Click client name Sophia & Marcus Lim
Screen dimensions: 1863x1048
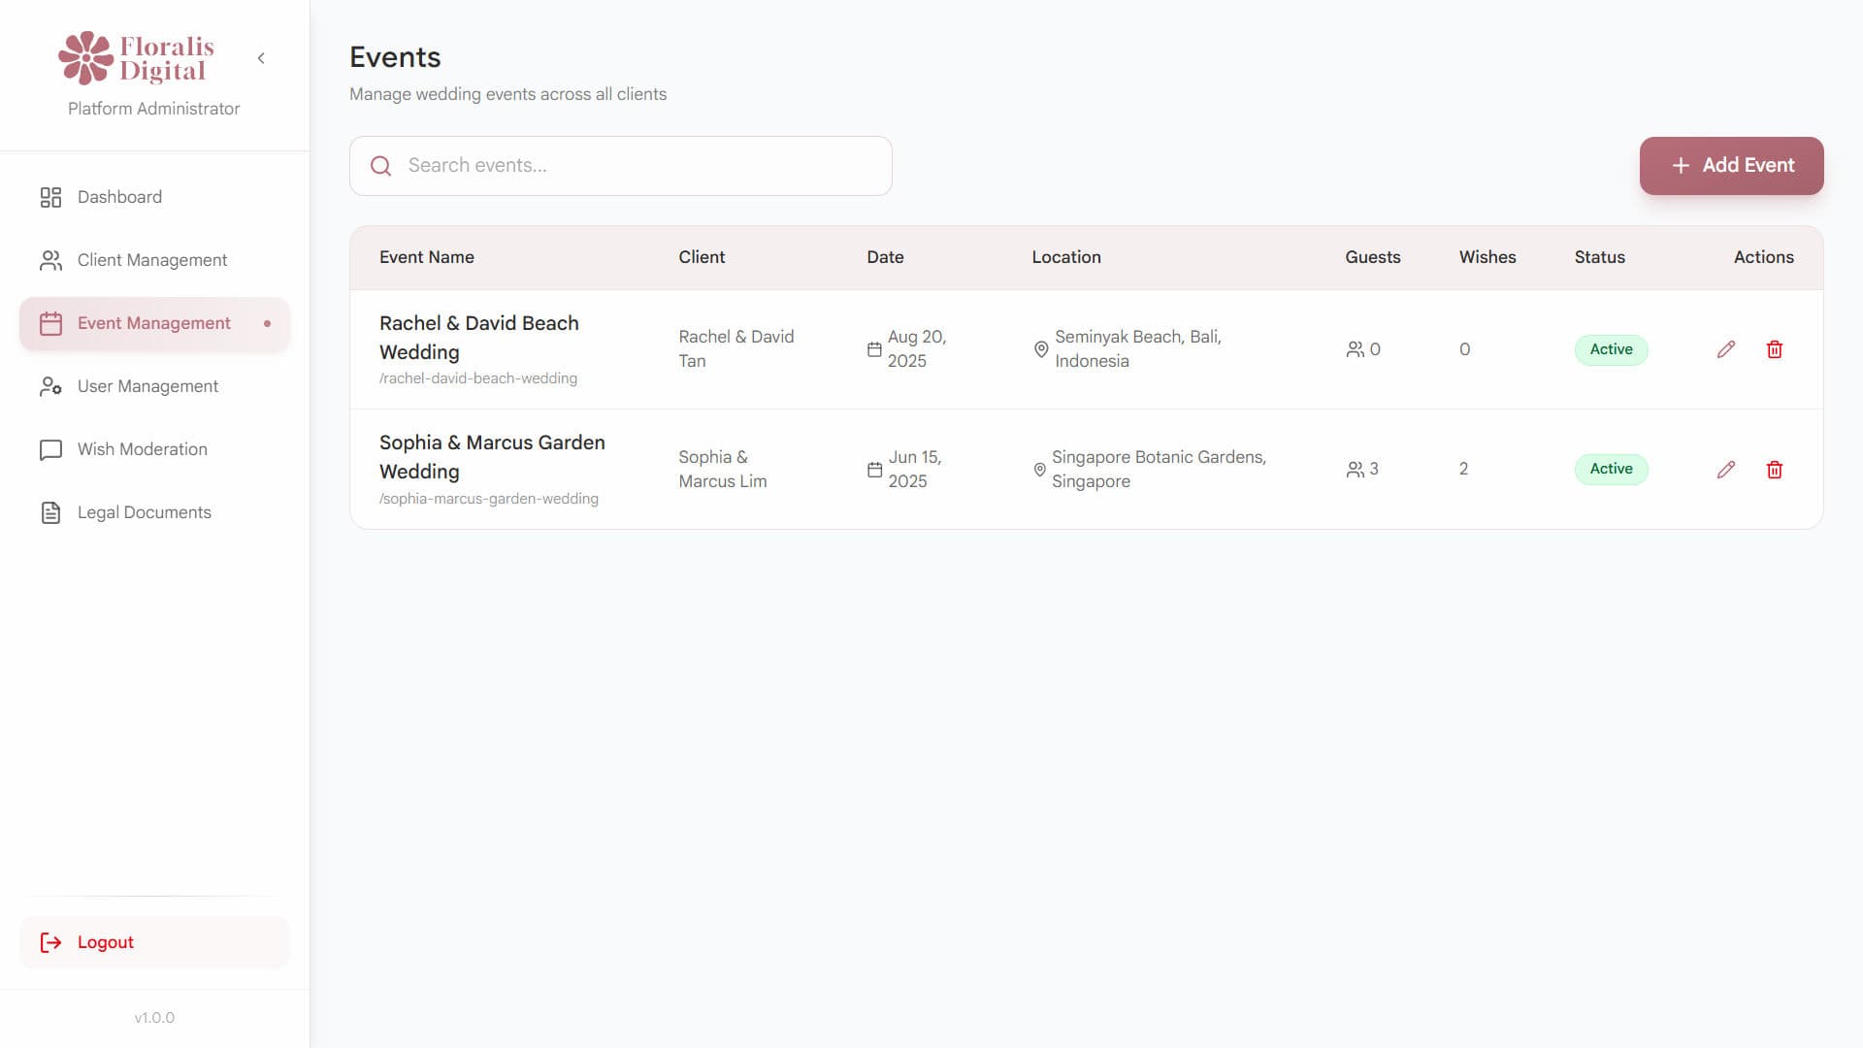coord(722,470)
